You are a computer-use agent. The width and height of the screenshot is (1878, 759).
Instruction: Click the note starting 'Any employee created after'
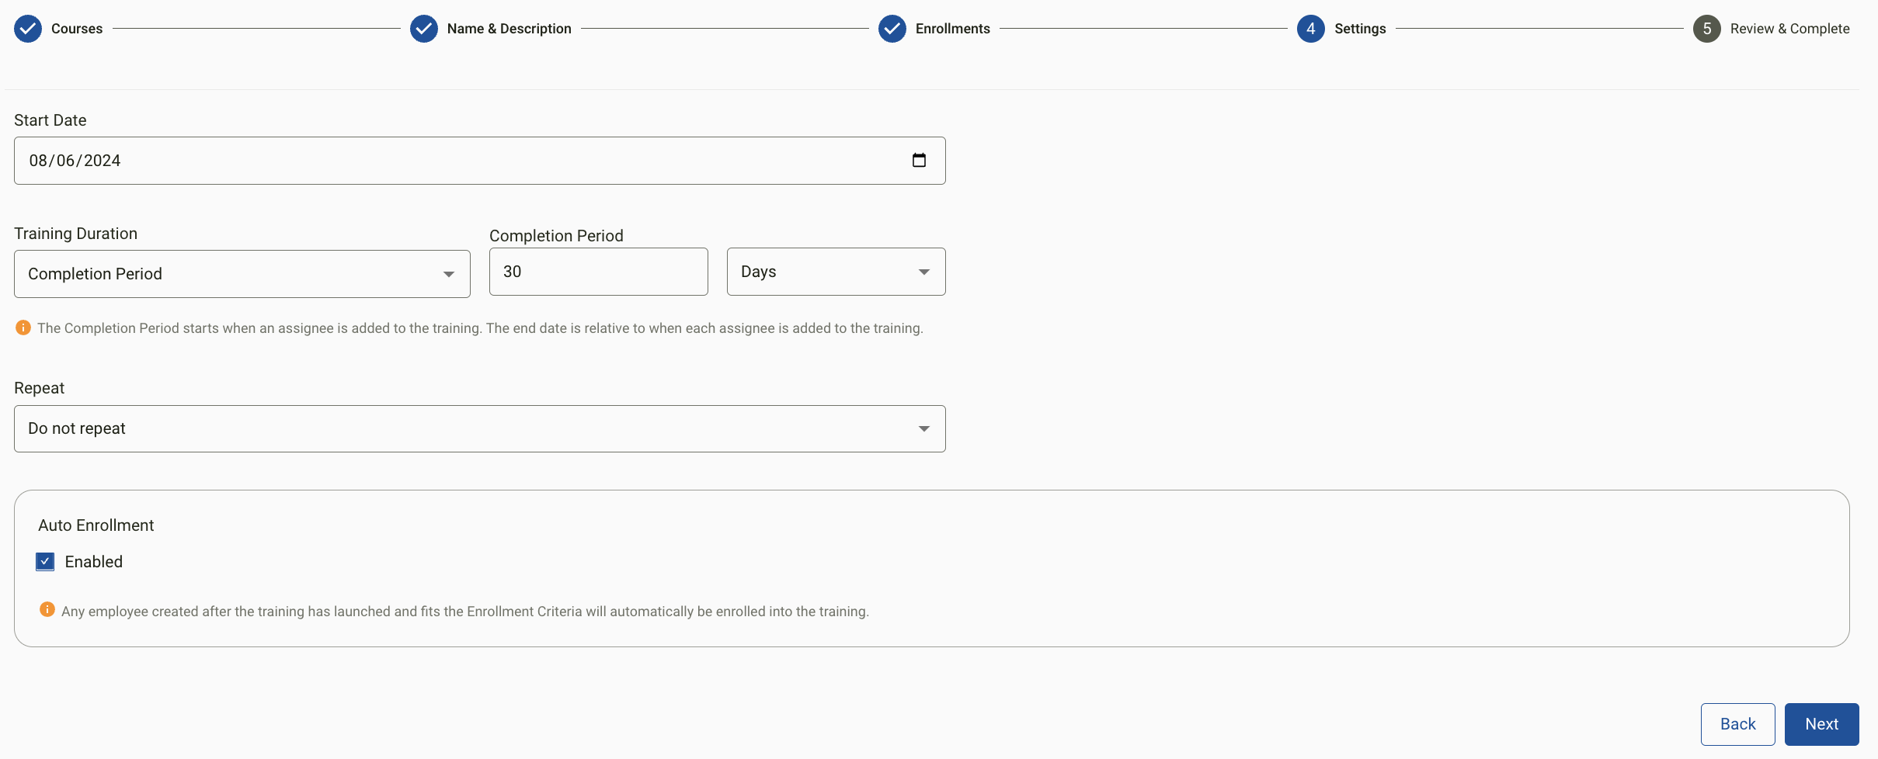(x=465, y=612)
